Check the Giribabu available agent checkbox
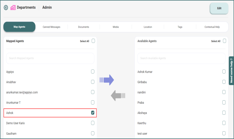 pyautogui.click(x=224, y=82)
